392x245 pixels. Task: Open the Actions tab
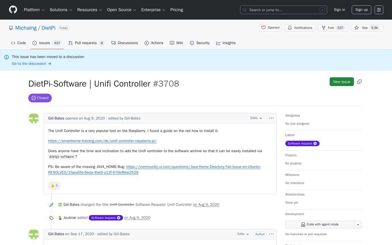[154, 43]
